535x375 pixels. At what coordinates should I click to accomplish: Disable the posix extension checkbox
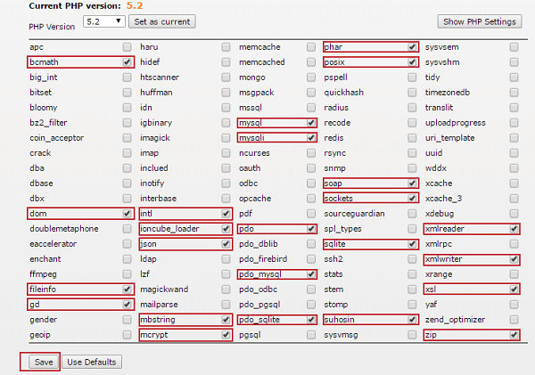point(412,62)
